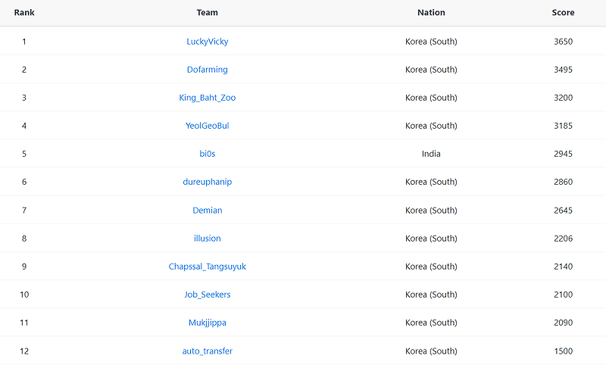Open the bi0s team profile

(x=207, y=154)
